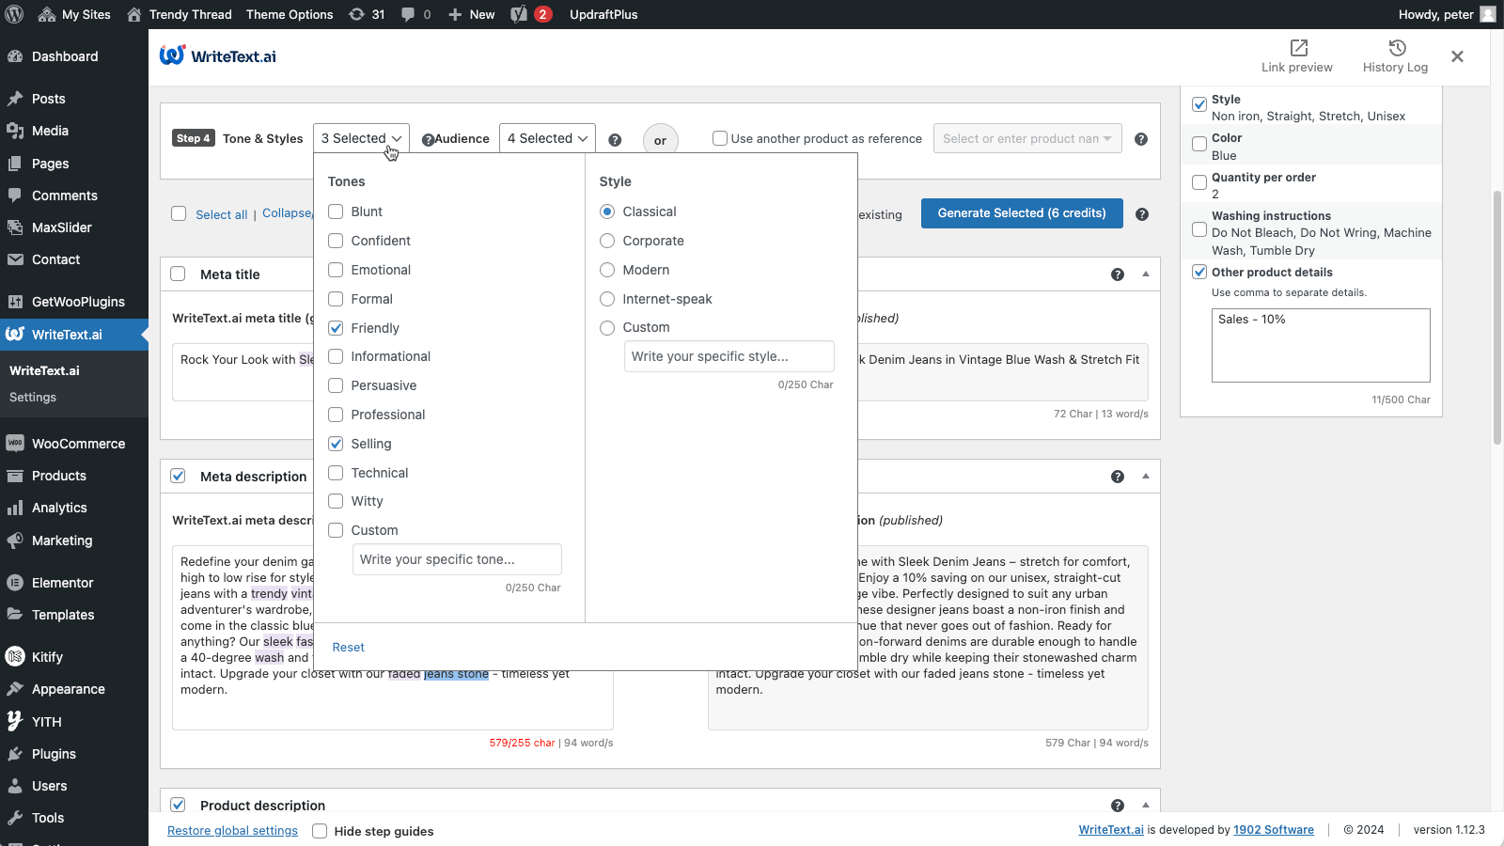Image resolution: width=1504 pixels, height=846 pixels.
Task: Open Products from the sidebar menu
Action: pos(58,476)
